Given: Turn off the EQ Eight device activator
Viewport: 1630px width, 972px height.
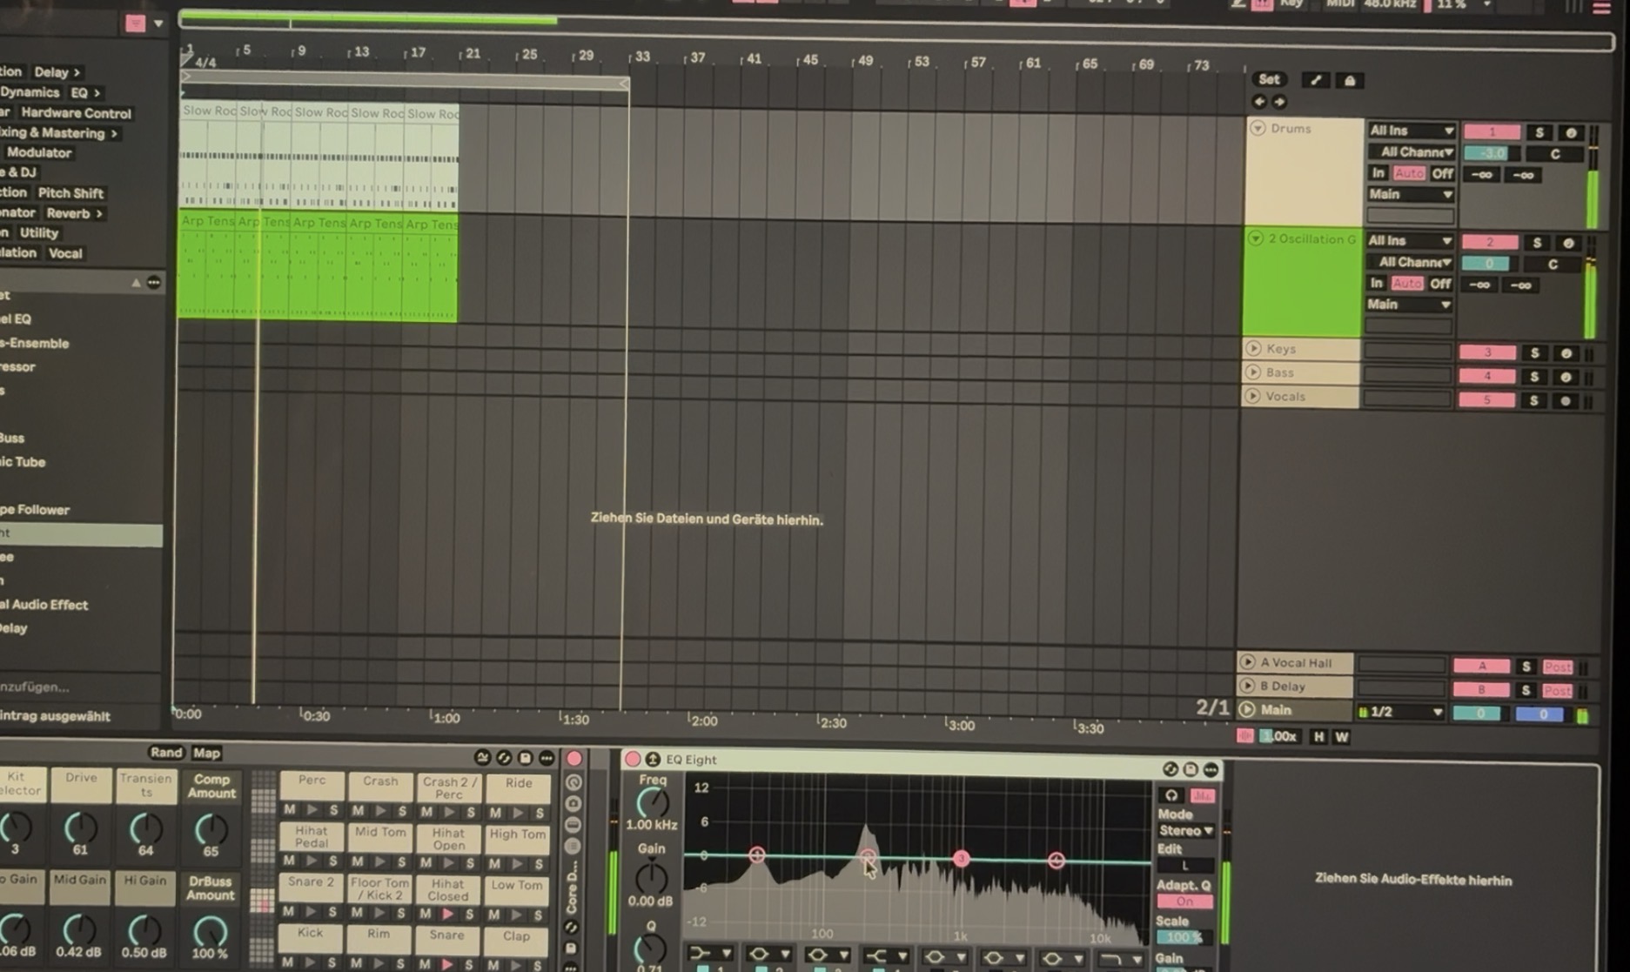Looking at the screenshot, I should pyautogui.click(x=633, y=760).
